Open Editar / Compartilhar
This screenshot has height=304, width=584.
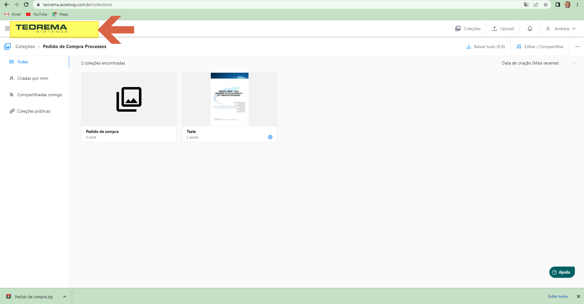click(x=540, y=47)
